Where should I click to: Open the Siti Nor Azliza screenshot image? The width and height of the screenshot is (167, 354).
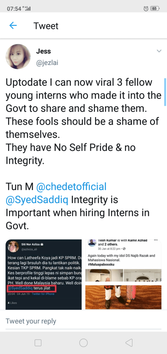point(44,274)
